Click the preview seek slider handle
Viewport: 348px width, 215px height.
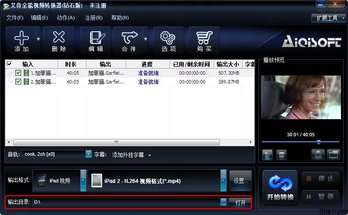coord(319,142)
